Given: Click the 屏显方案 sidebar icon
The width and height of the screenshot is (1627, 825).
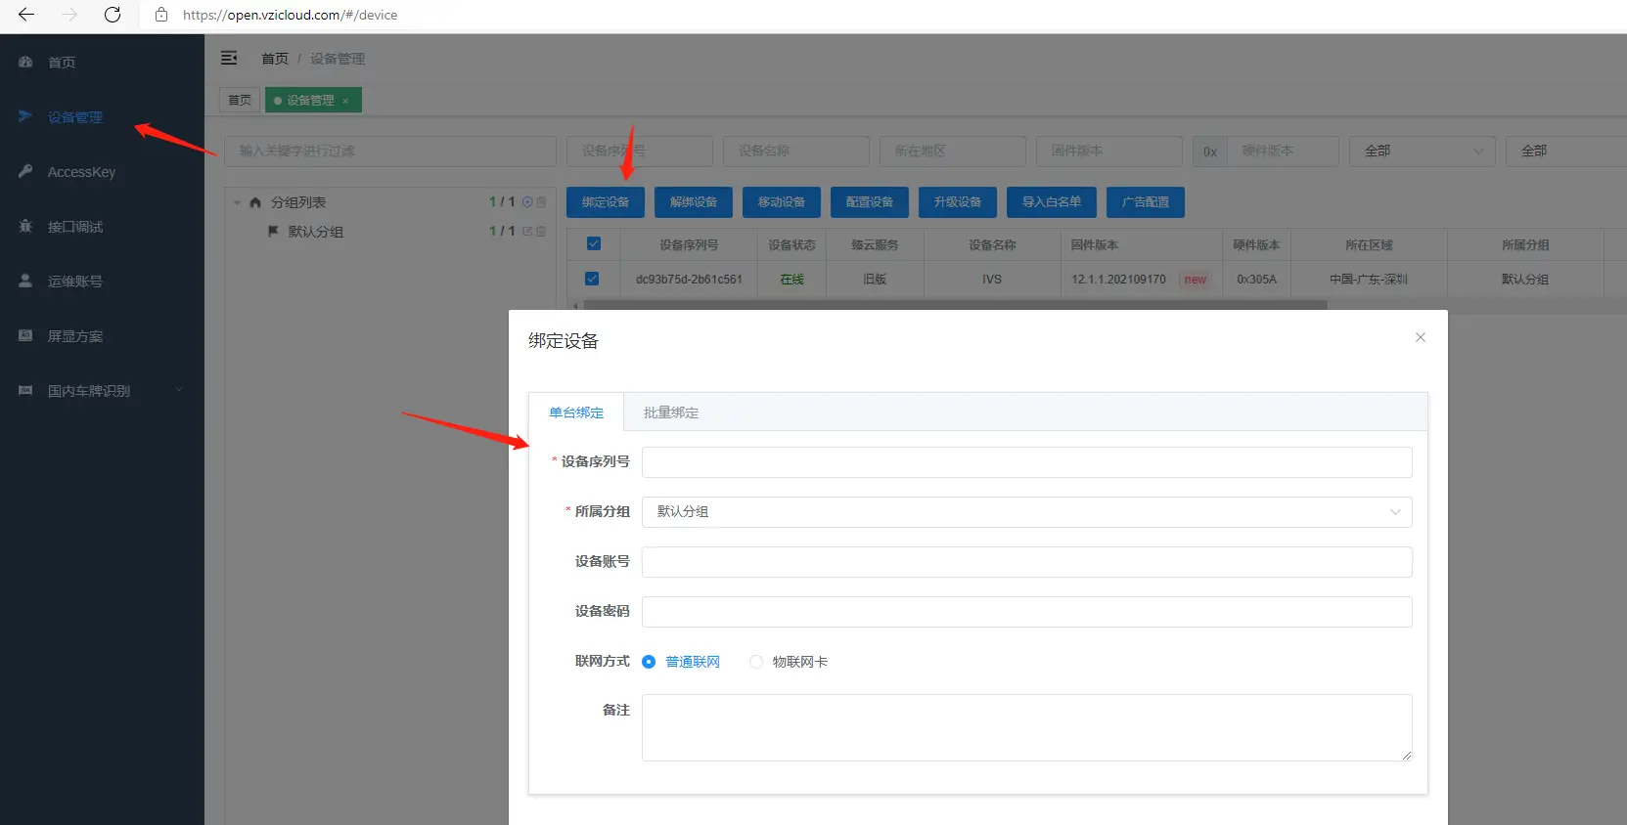Looking at the screenshot, I should [x=25, y=335].
